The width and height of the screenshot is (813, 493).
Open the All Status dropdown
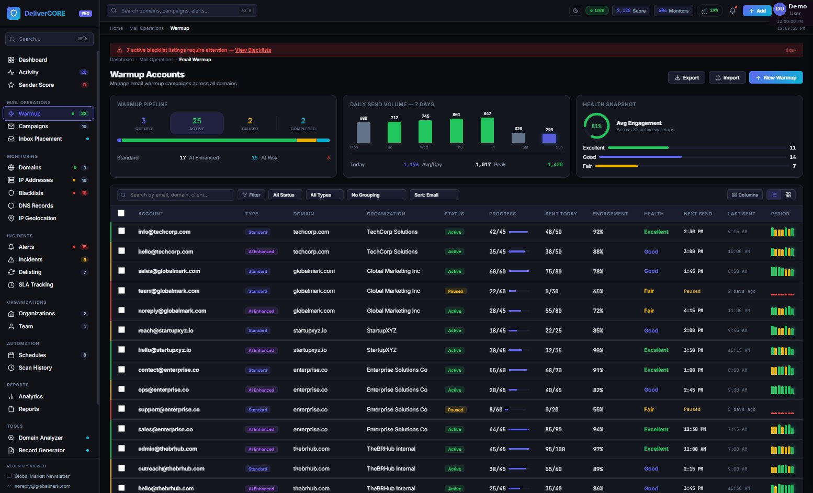[285, 194]
